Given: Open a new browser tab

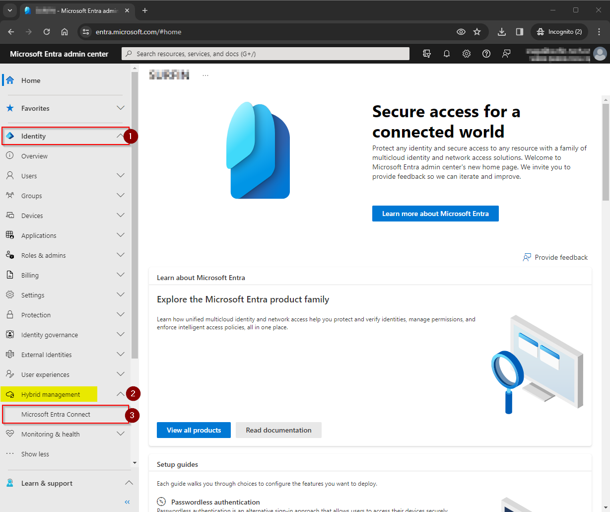Looking at the screenshot, I should [145, 10].
